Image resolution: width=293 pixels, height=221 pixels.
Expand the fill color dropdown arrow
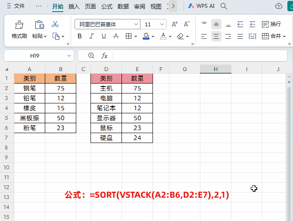point(153,36)
